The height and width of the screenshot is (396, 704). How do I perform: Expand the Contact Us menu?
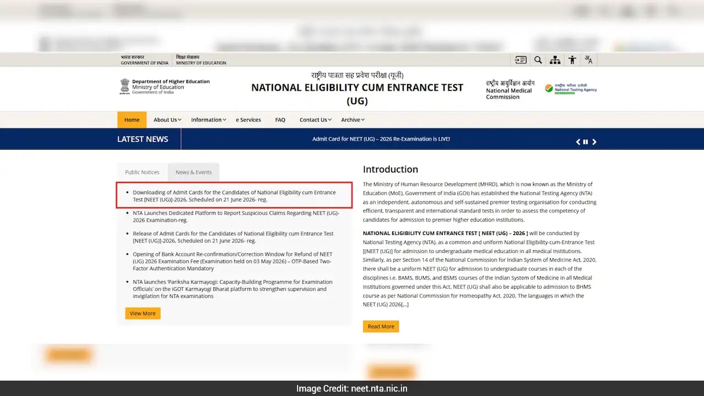(315, 120)
